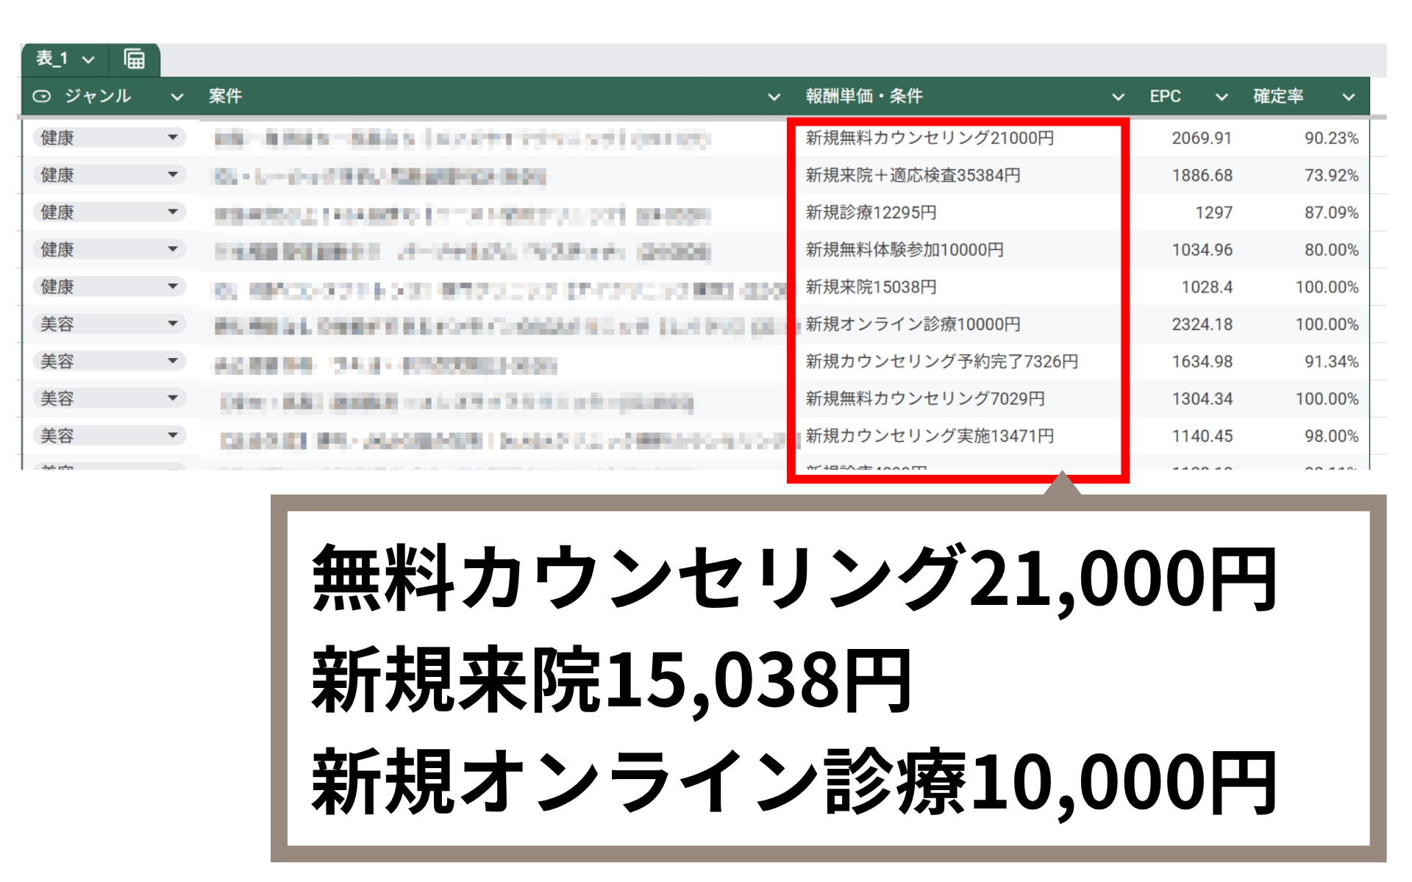Viewport: 1412px width, 882px height.
Task: Select the 新規来院+適応検査35384円 cell
Action: tap(913, 176)
